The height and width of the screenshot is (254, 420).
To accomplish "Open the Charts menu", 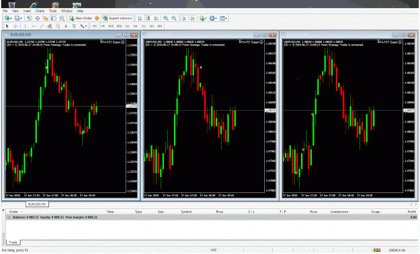I will coord(40,11).
